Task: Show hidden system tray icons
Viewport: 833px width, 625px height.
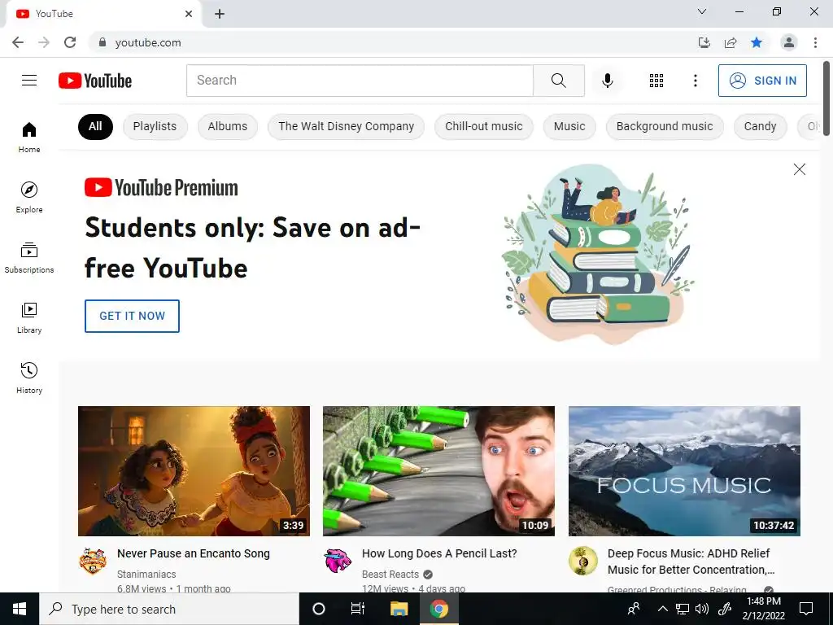Action: tap(662, 609)
